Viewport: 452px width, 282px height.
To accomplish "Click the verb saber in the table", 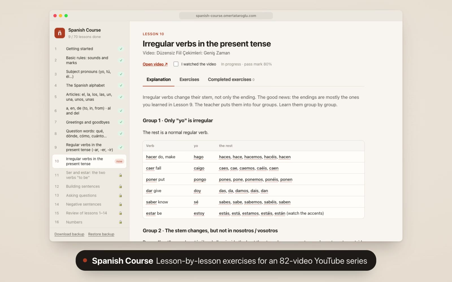I will click(151, 202).
